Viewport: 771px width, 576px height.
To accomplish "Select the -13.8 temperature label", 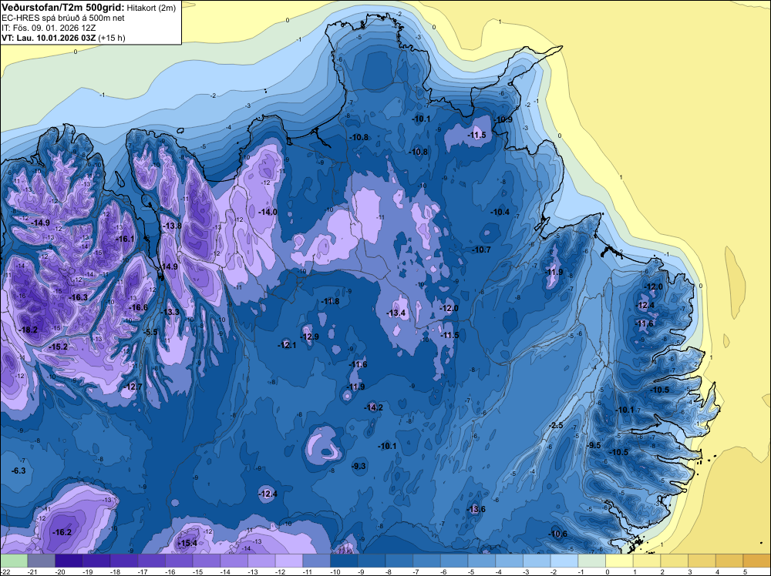I will click(172, 226).
